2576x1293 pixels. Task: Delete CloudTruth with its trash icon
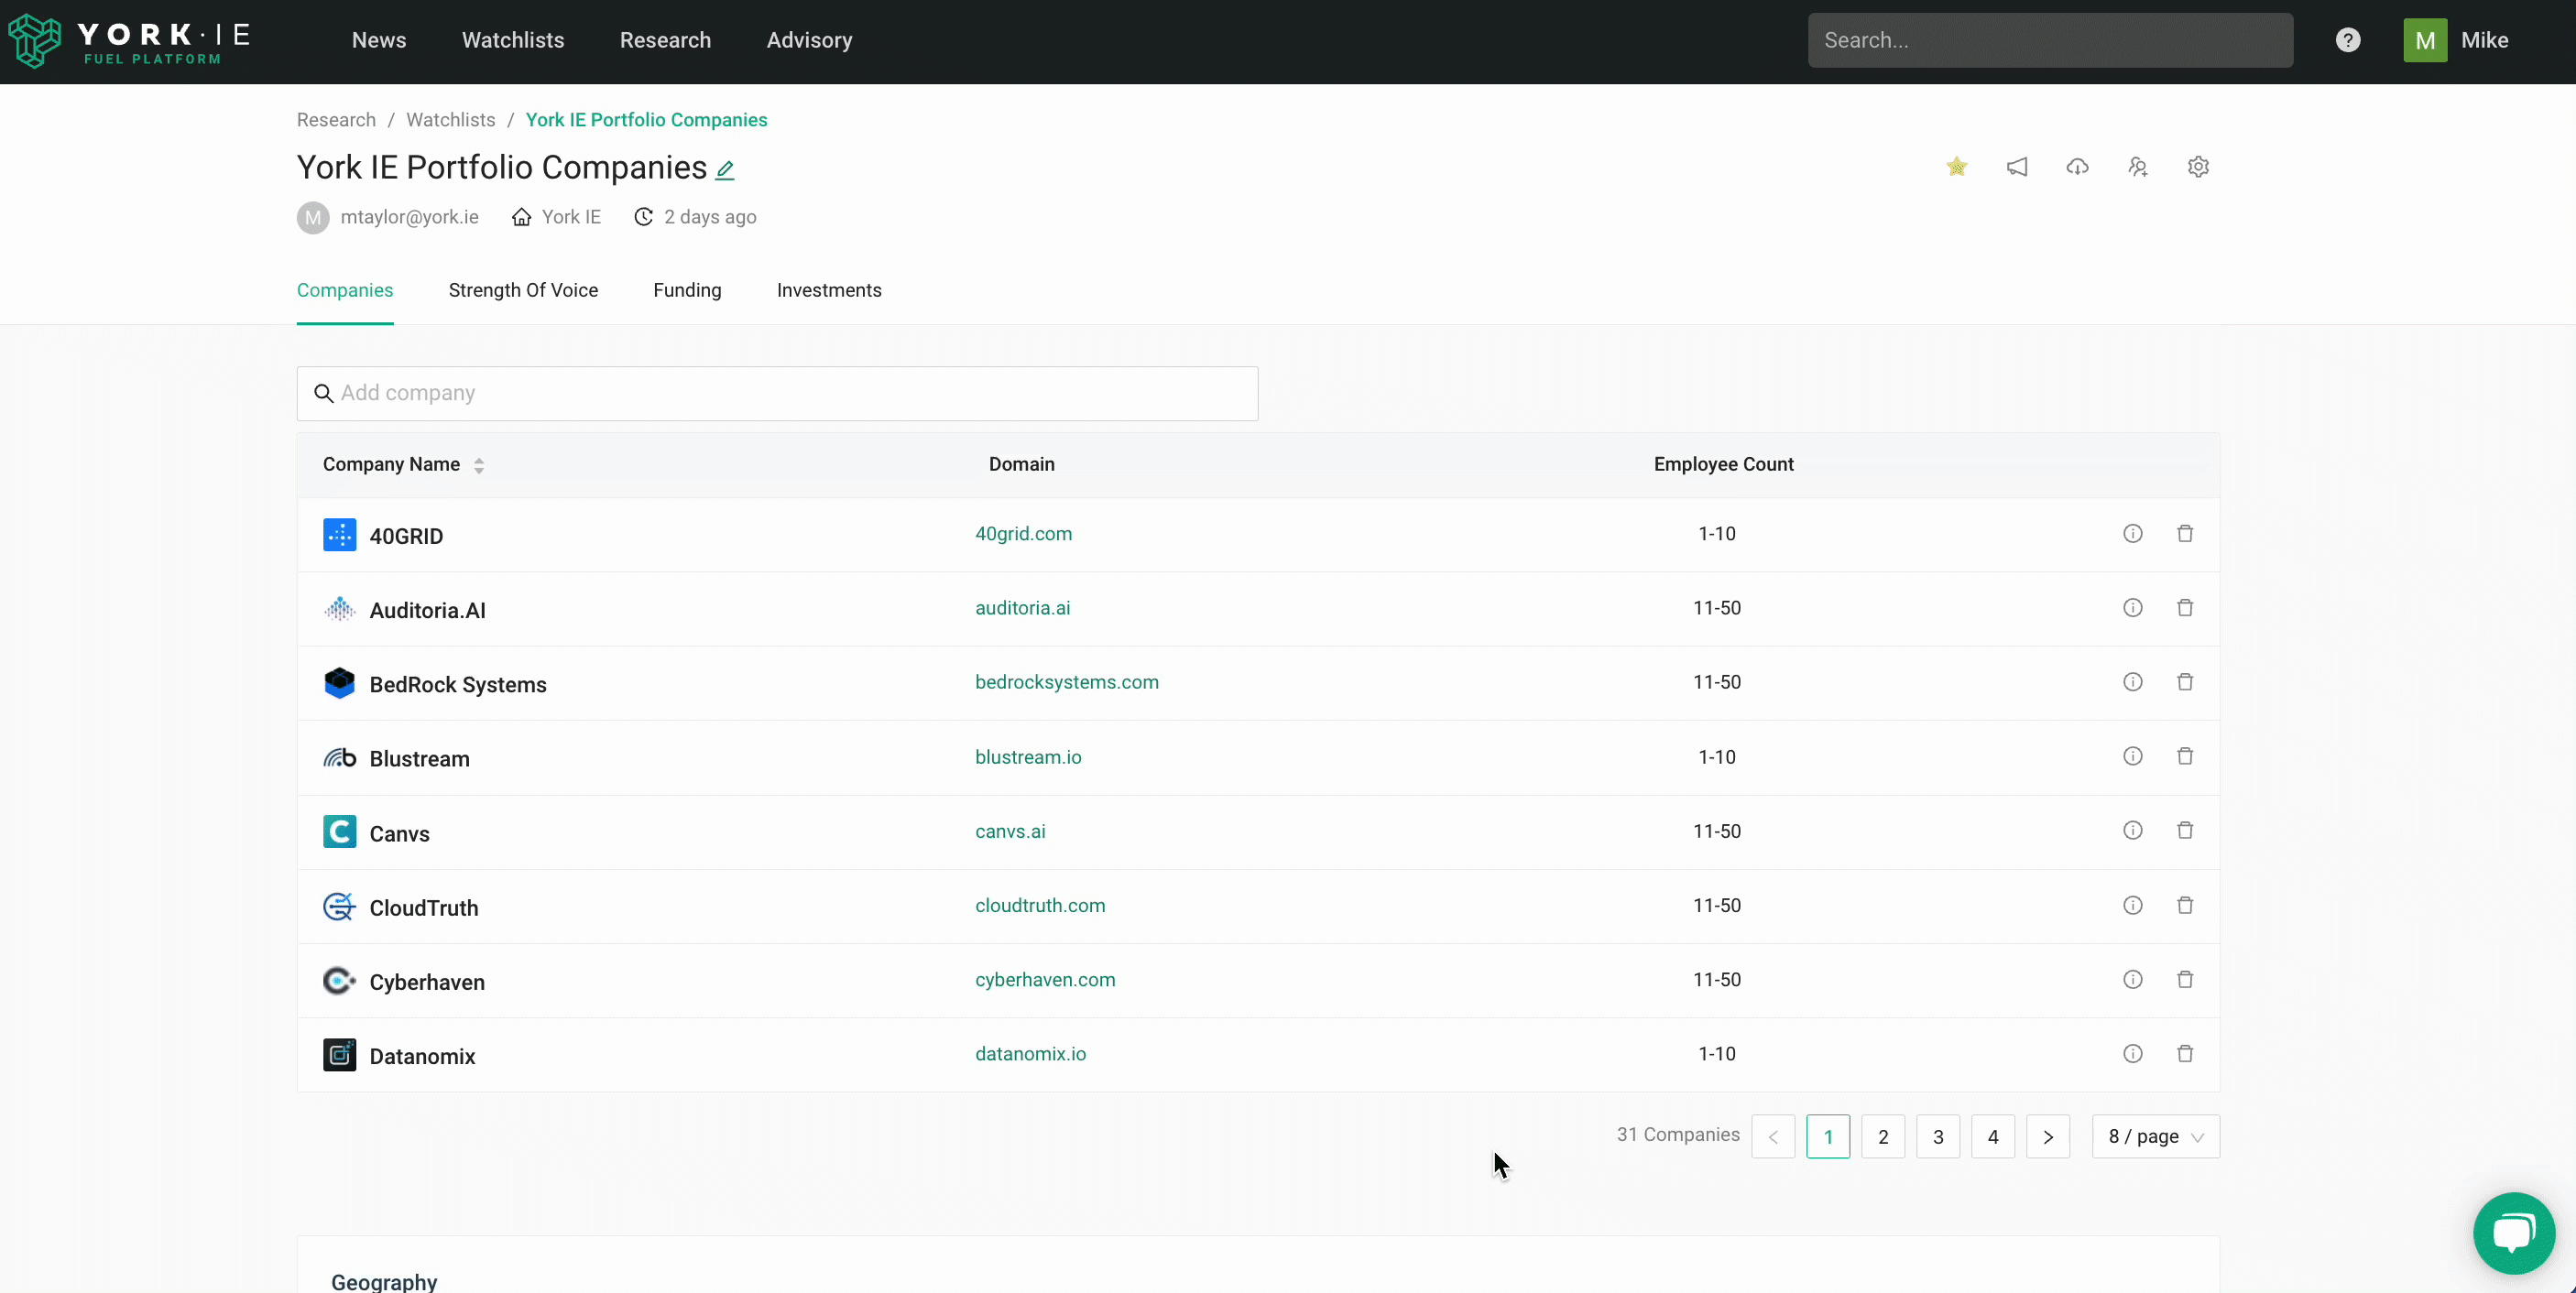point(2185,905)
